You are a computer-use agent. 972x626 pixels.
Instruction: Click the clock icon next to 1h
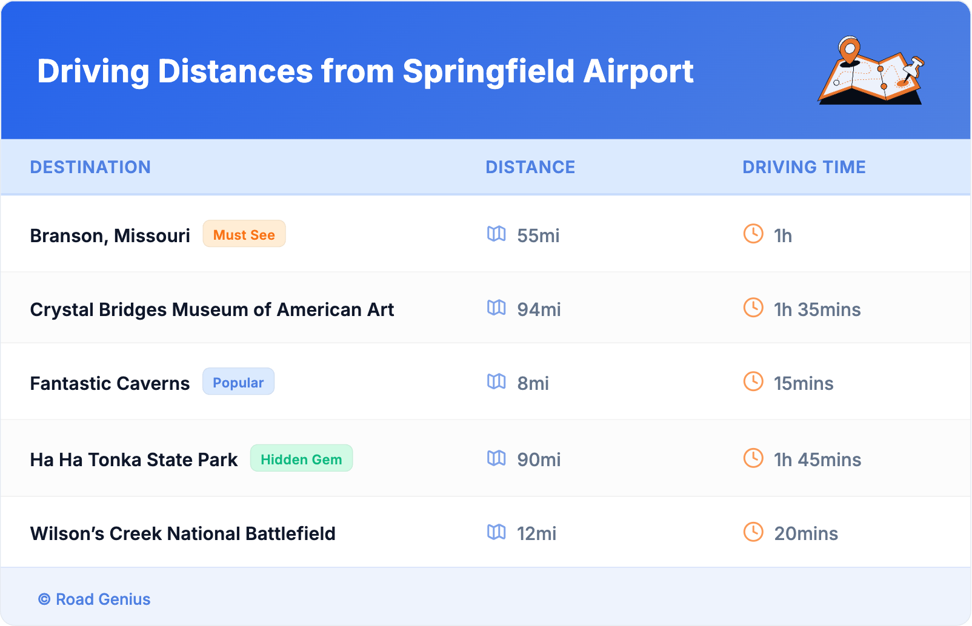[753, 234]
